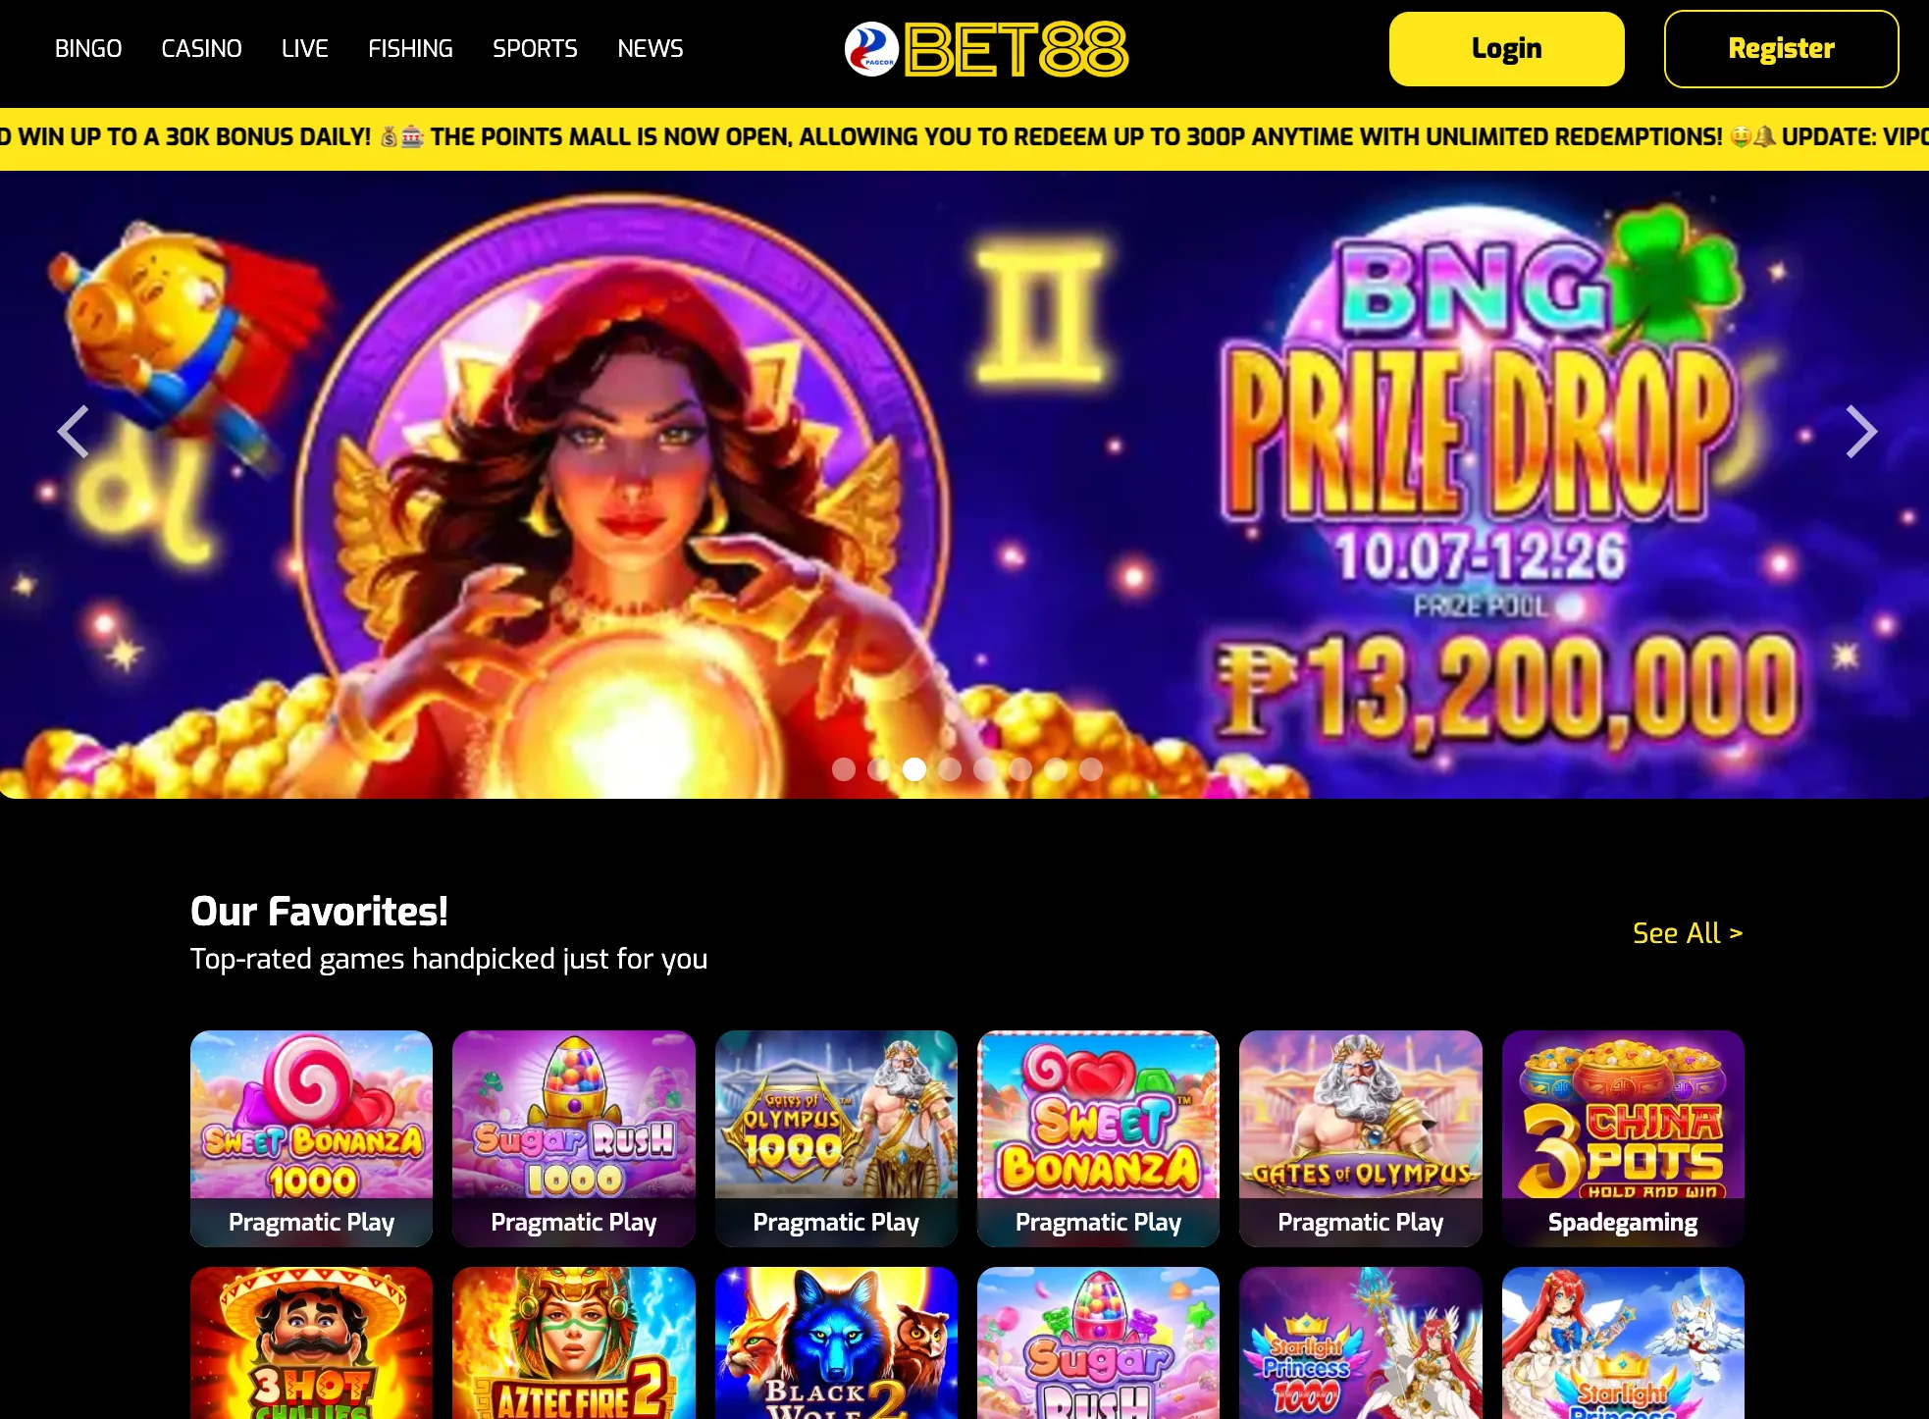Viewport: 1929px width, 1419px height.
Task: Launch 3 China Pots Spadegaming tile
Action: point(1623,1138)
